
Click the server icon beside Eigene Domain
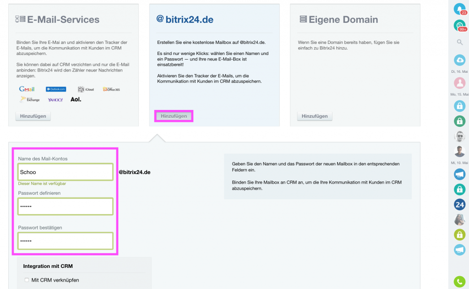(303, 19)
